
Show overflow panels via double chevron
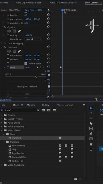84,105
